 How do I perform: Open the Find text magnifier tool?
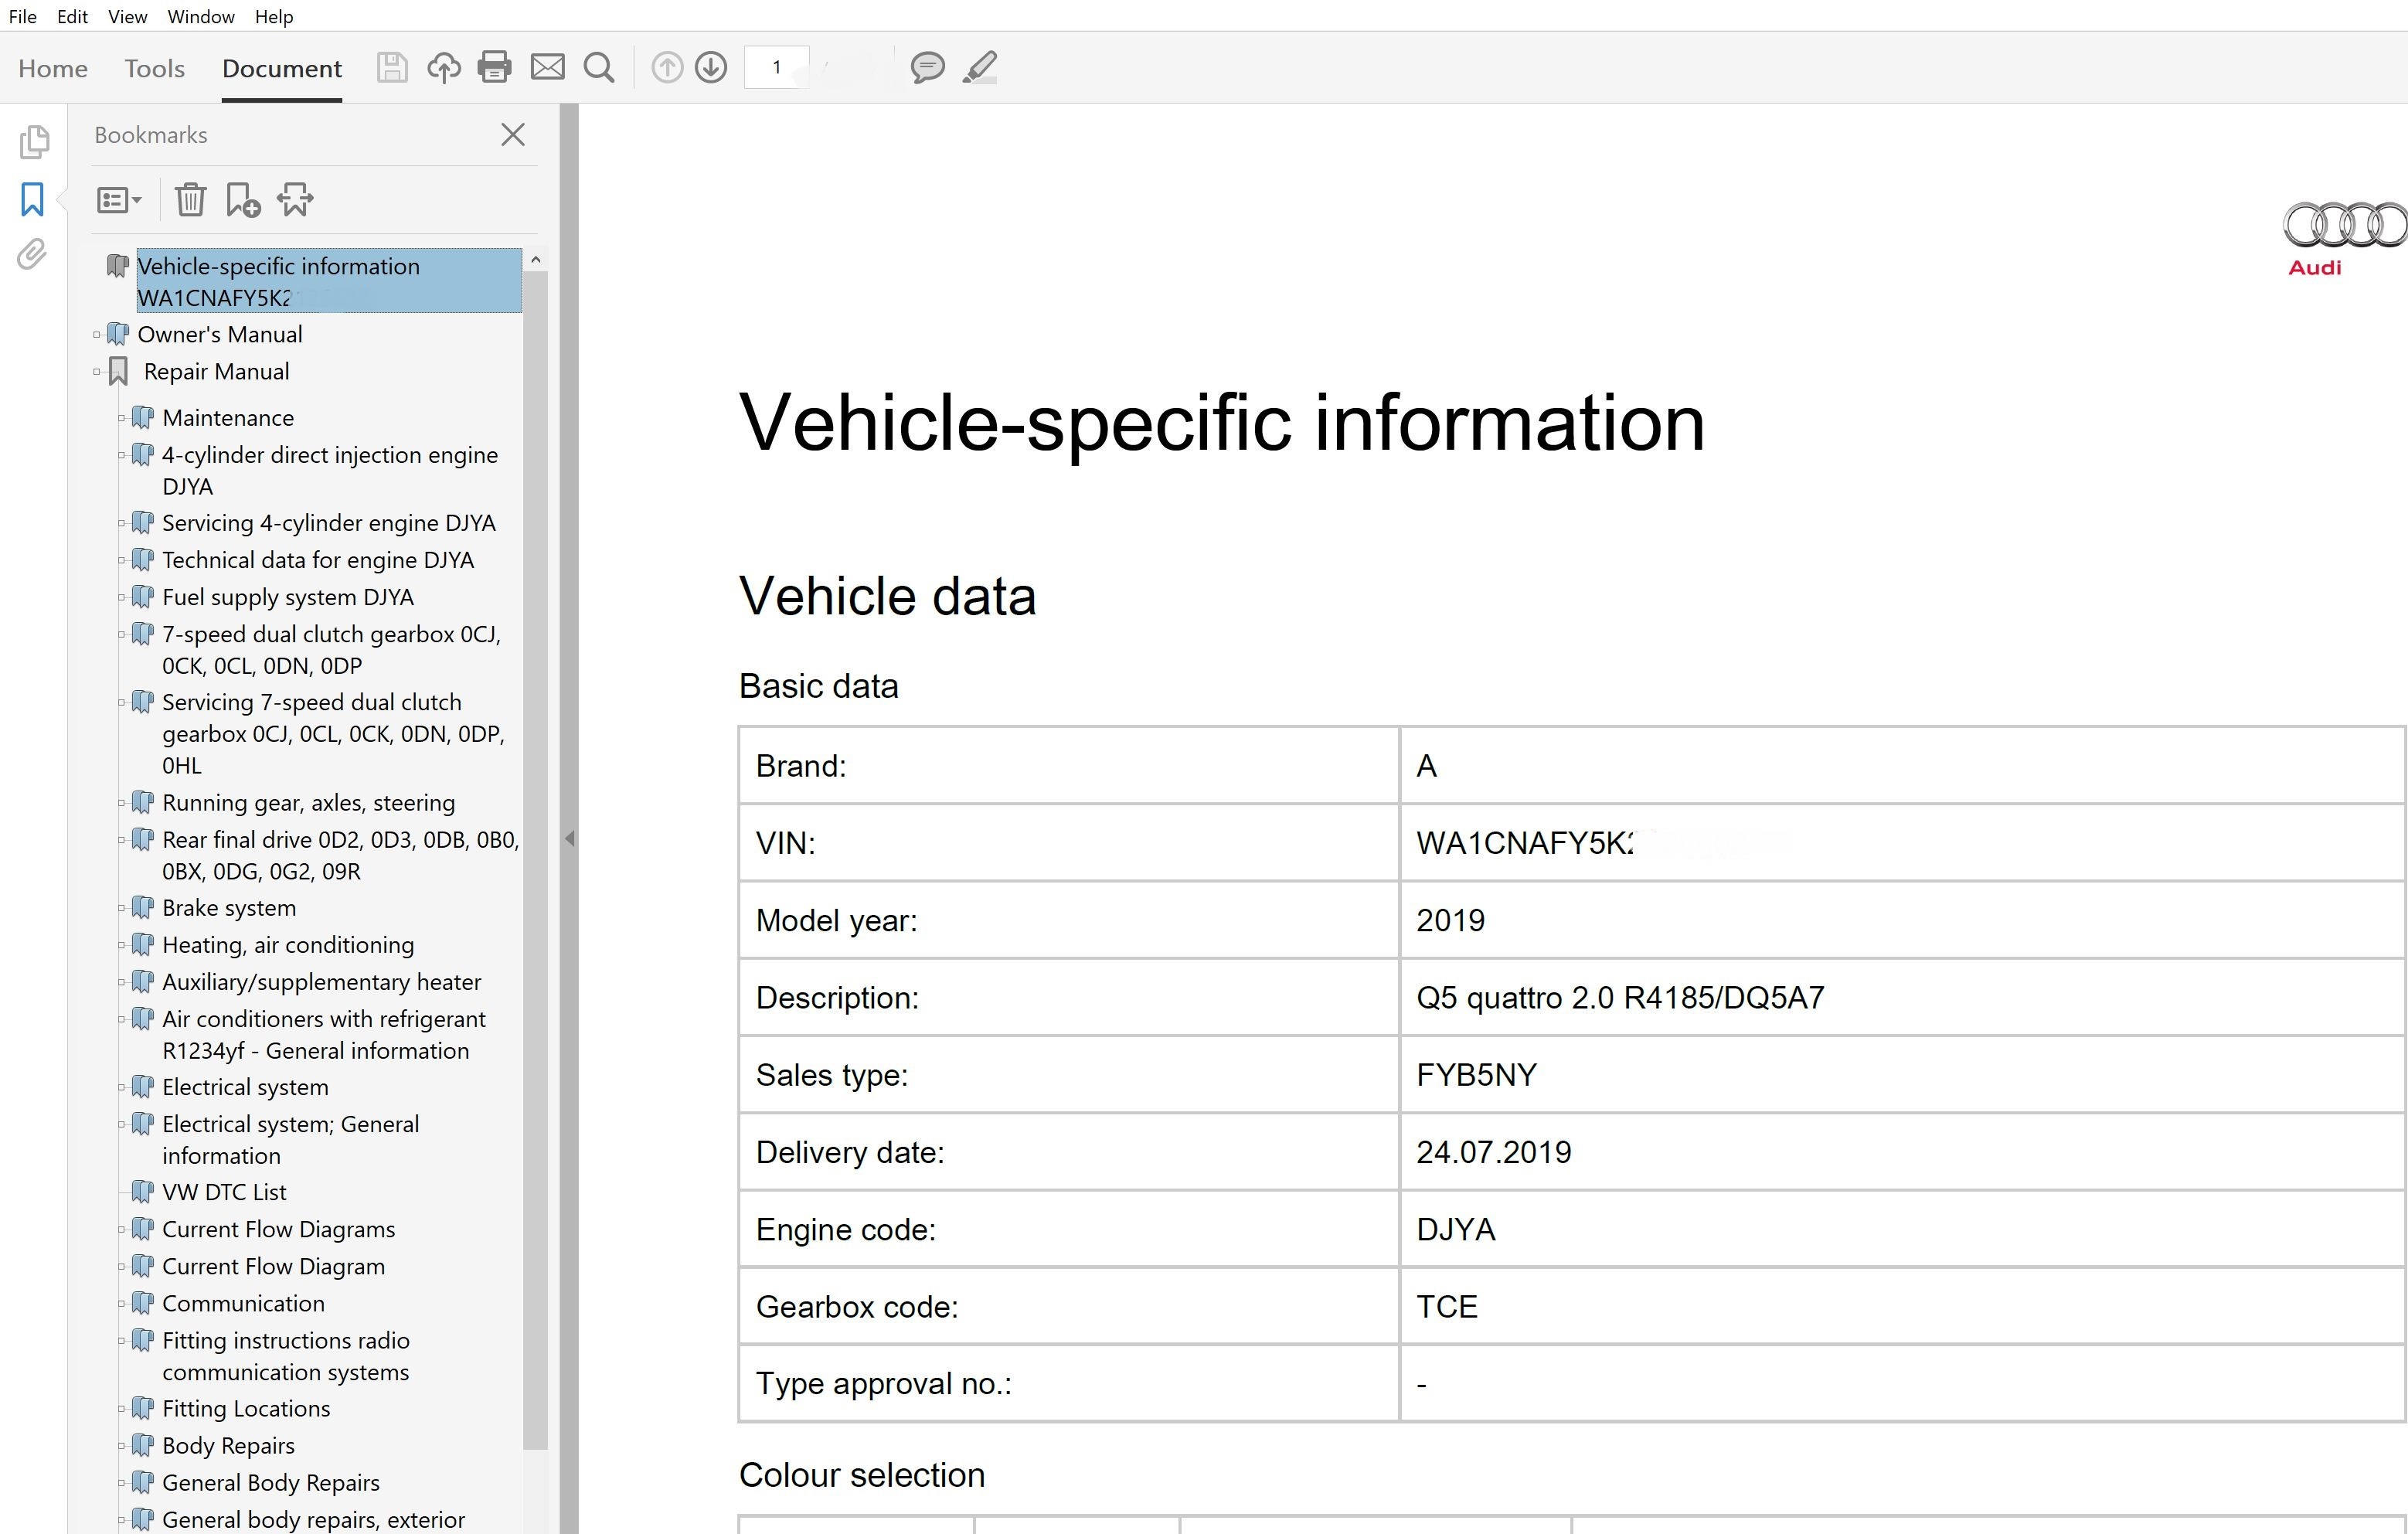point(599,67)
